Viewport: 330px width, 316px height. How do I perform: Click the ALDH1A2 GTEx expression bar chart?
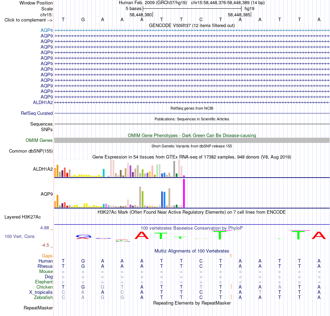119,169
